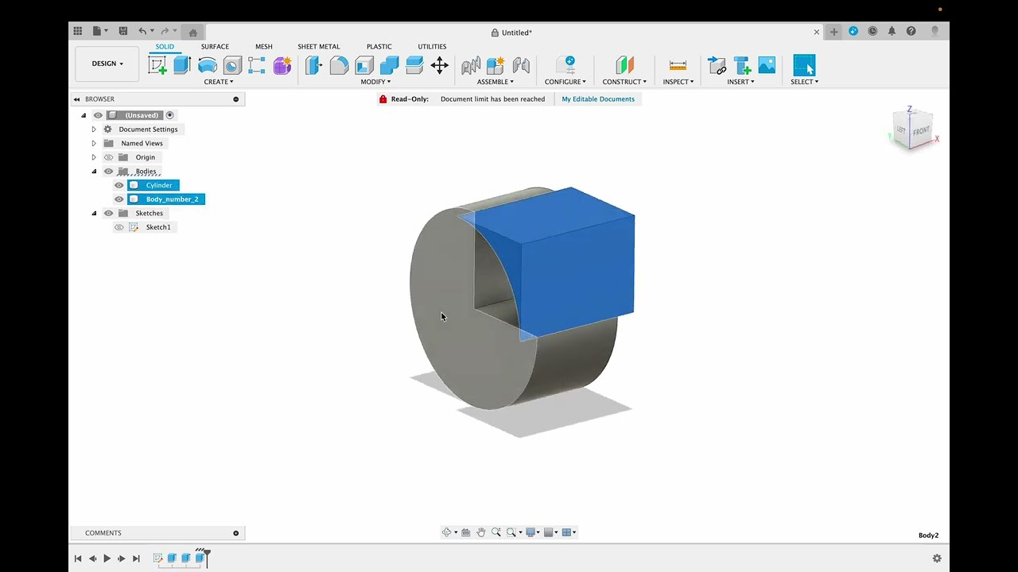Click the My Editable Documents link

(598, 99)
